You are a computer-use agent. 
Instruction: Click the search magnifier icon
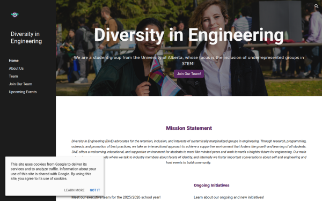tap(316, 6)
